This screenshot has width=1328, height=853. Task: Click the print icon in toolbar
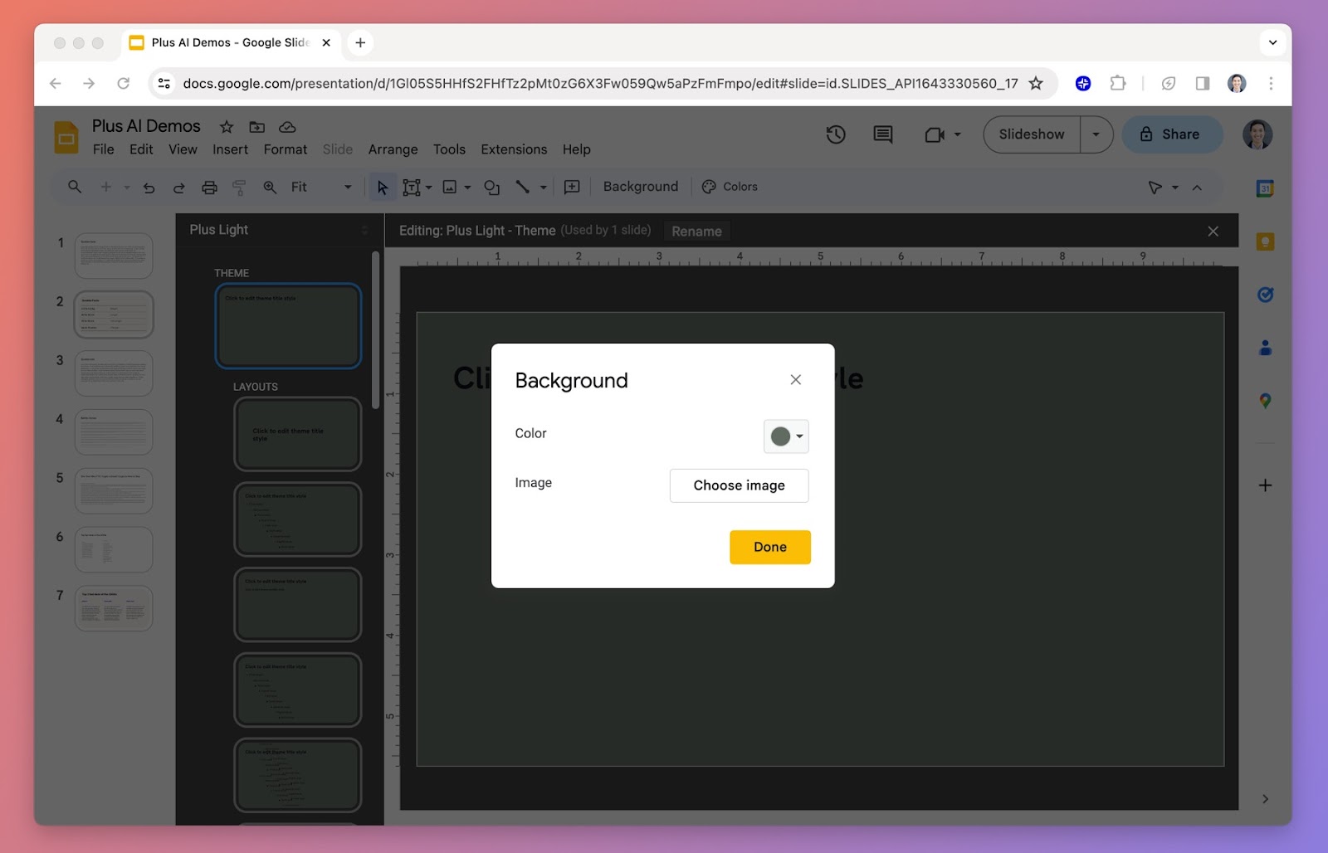(209, 188)
